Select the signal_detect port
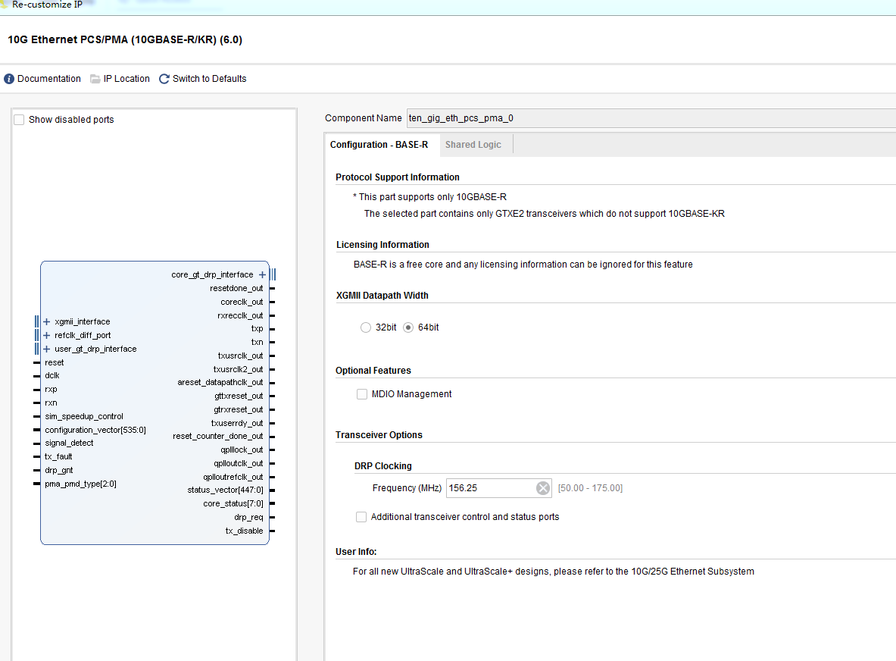This screenshot has height=661, width=896. [x=69, y=443]
